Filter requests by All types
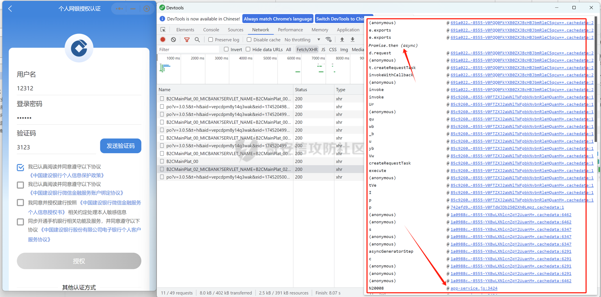Viewport: 601px width, 297px height. click(x=288, y=50)
